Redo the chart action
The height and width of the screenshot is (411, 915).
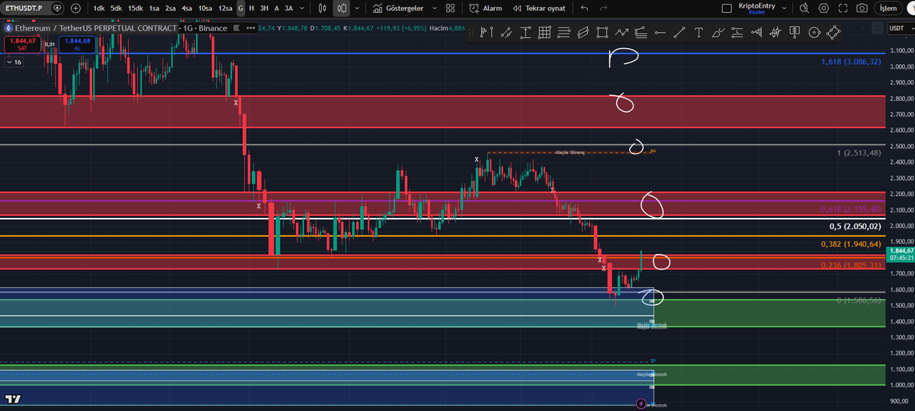[604, 8]
